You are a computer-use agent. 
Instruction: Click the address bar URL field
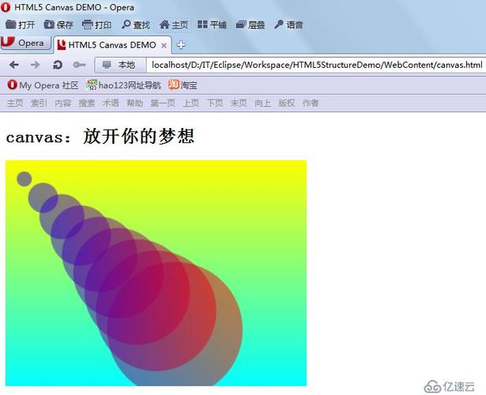316,65
